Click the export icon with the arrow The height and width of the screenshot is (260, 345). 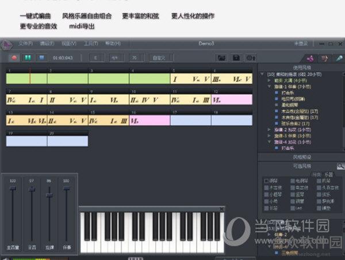[251, 58]
